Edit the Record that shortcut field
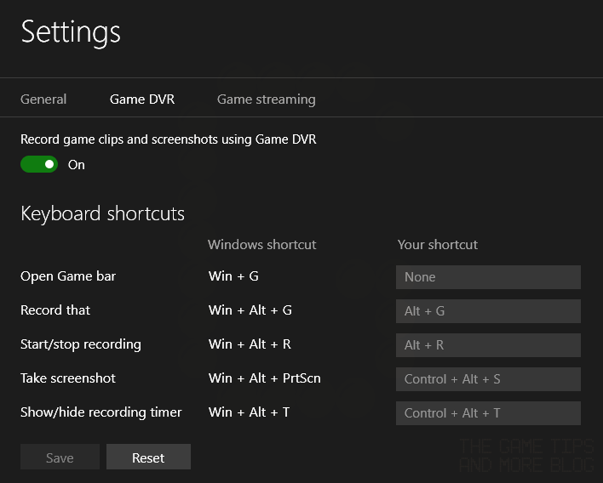The image size is (603, 483). tap(488, 311)
